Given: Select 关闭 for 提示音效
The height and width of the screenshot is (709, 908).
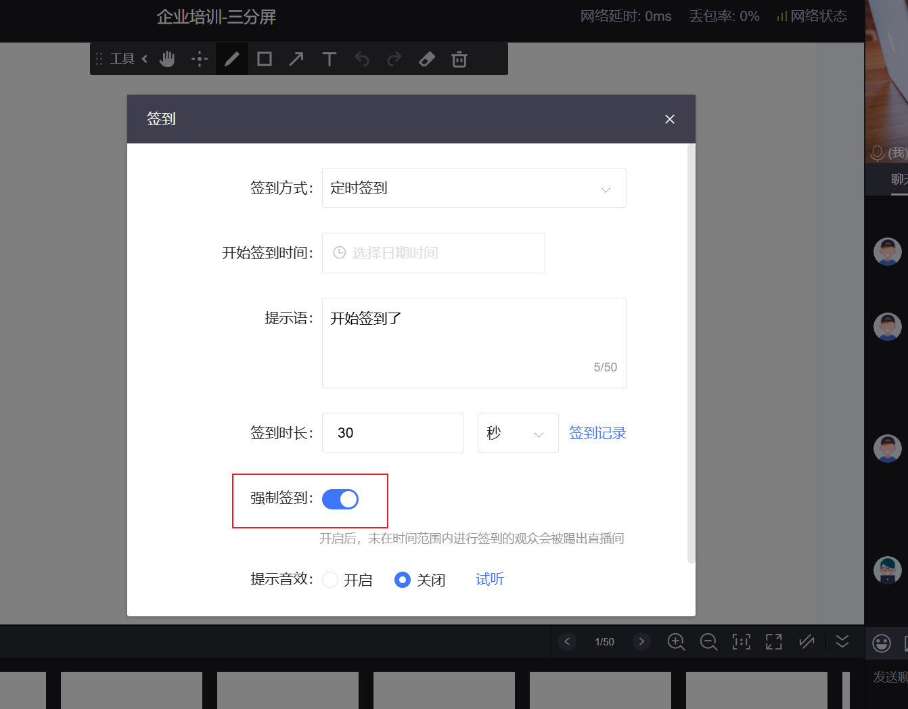Looking at the screenshot, I should tap(403, 580).
